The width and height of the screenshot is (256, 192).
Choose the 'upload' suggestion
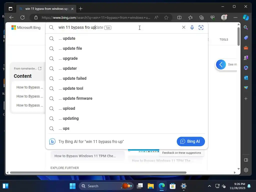[127, 108]
